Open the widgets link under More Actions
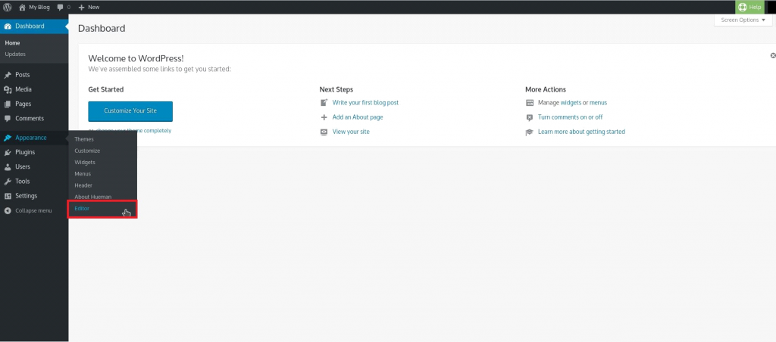The image size is (776, 342). 571,103
